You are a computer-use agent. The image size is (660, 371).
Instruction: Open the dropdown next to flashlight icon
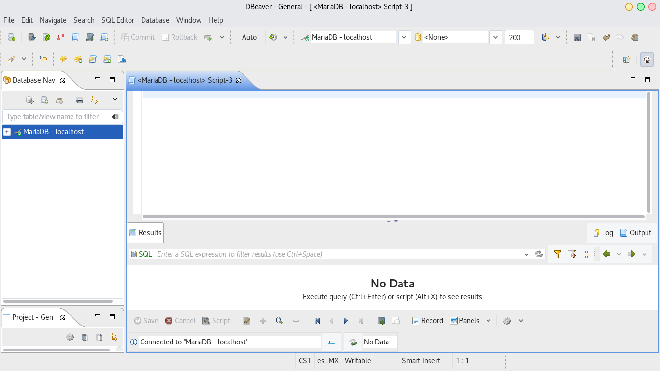(x=24, y=59)
